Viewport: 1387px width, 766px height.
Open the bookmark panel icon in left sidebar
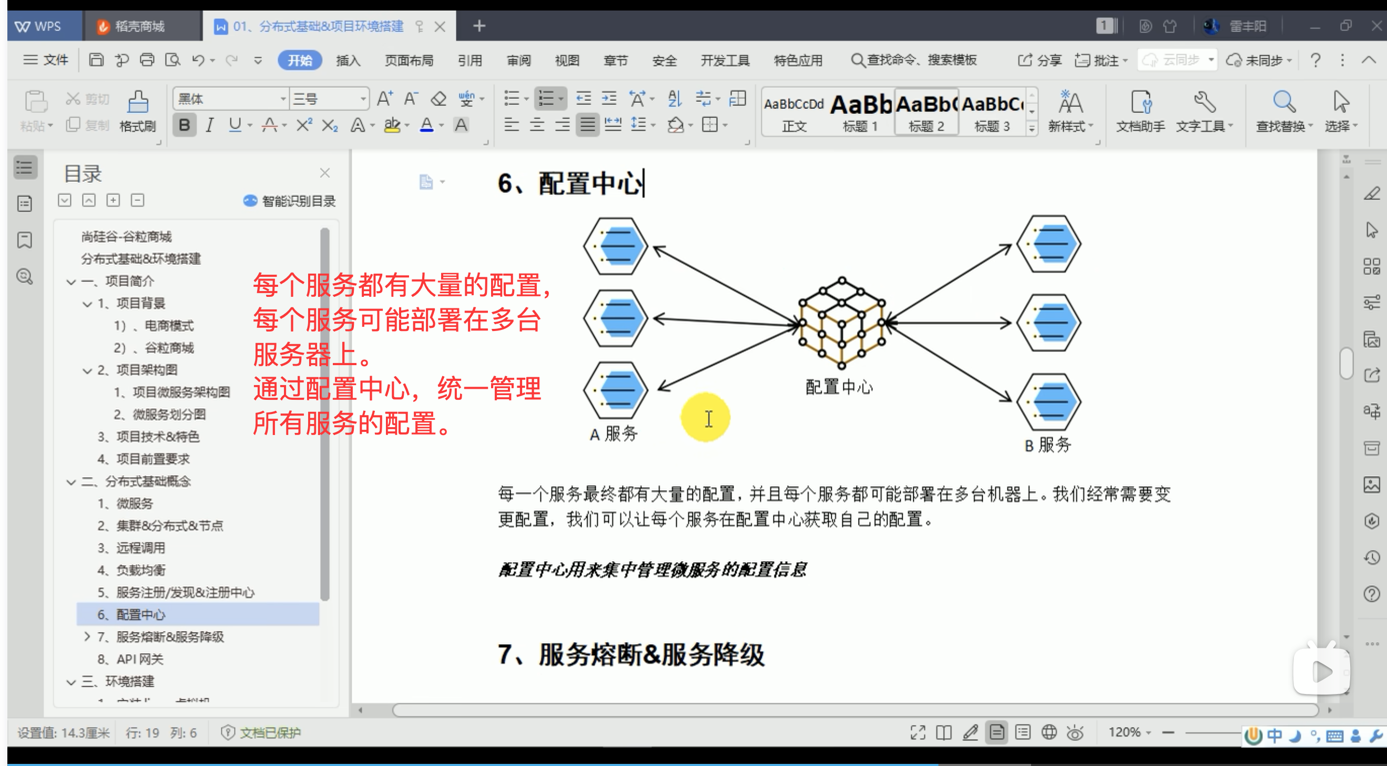[x=25, y=240]
